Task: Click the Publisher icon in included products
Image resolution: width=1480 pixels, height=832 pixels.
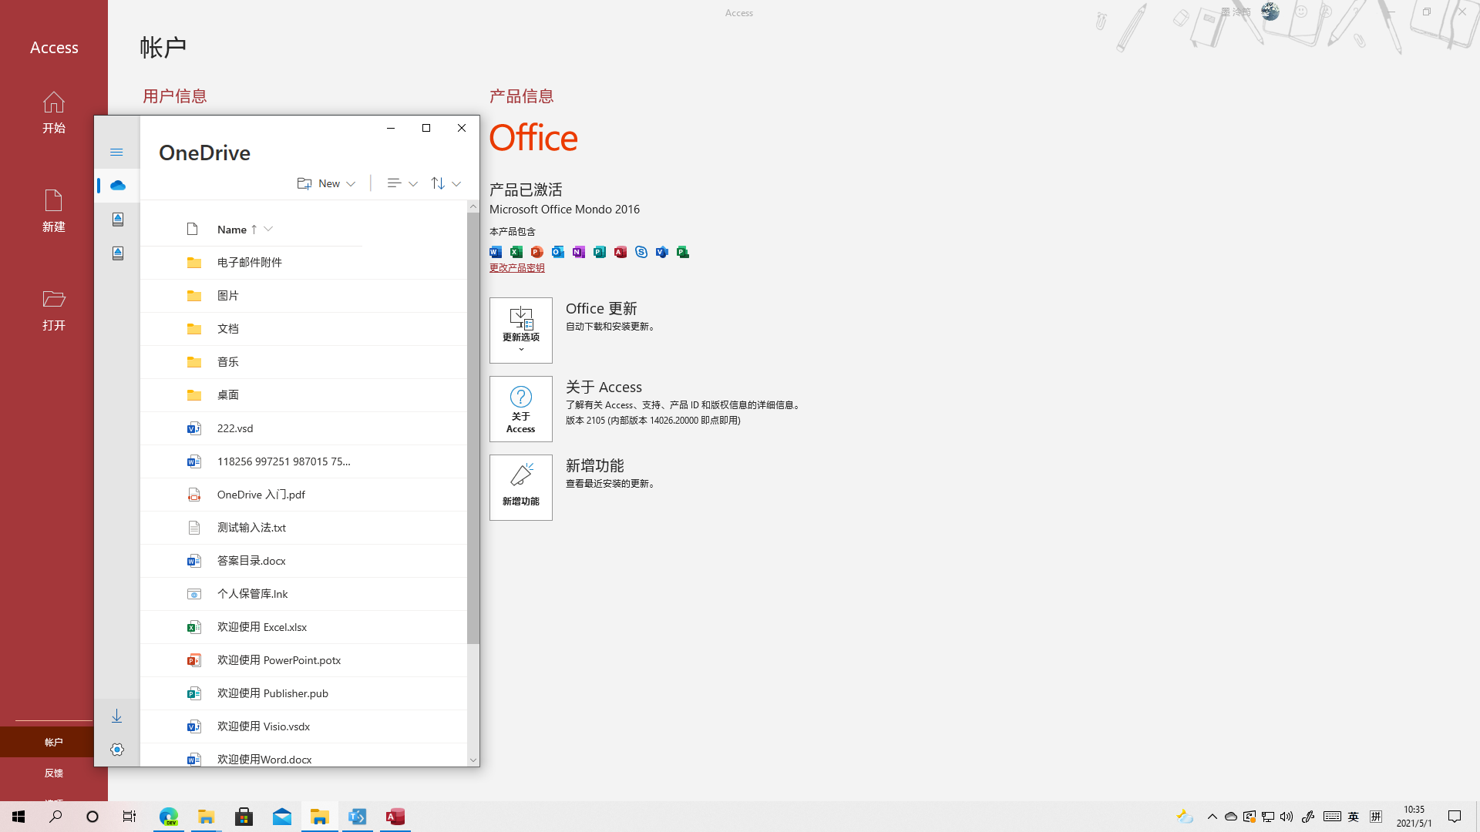Action: (600, 252)
